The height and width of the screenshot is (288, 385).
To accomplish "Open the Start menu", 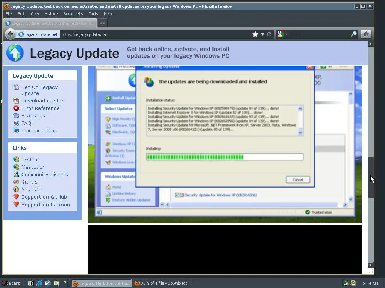I will pyautogui.click(x=11, y=283).
